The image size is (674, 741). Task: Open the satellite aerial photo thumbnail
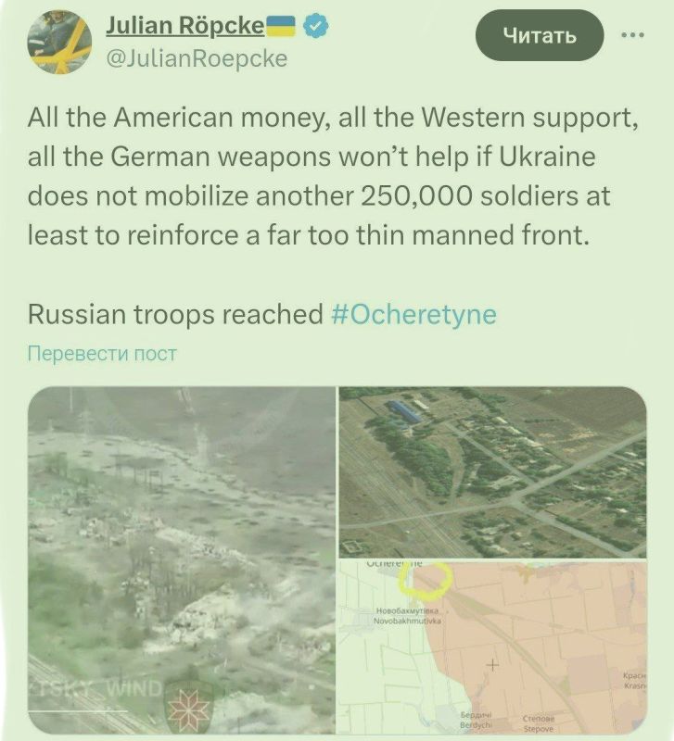pos(493,472)
